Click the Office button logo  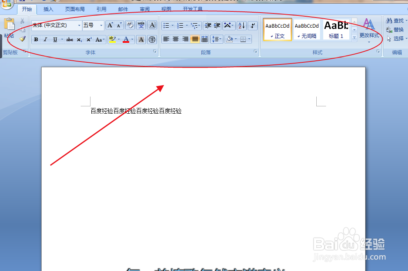click(7, 3)
